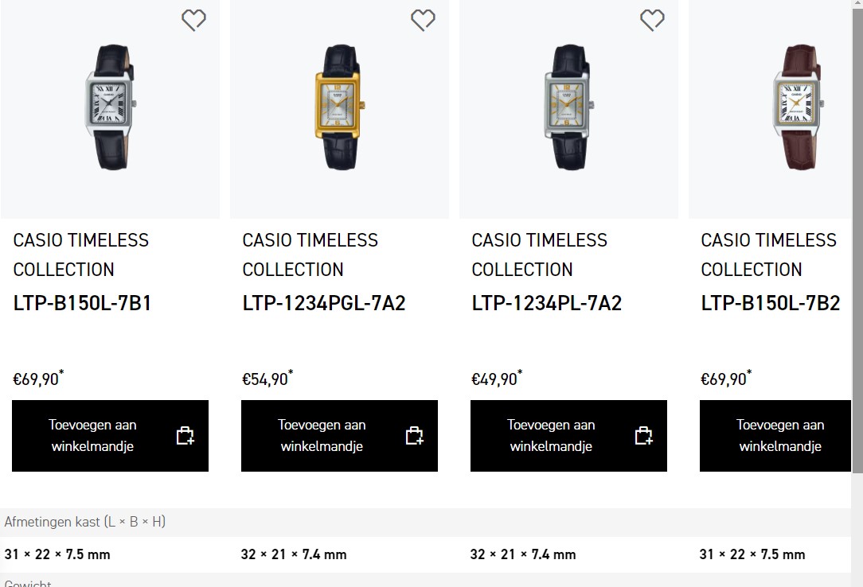This screenshot has width=863, height=587.
Task: Add LTP-B150L-7B2 to winkelmandje
Action: (x=775, y=436)
